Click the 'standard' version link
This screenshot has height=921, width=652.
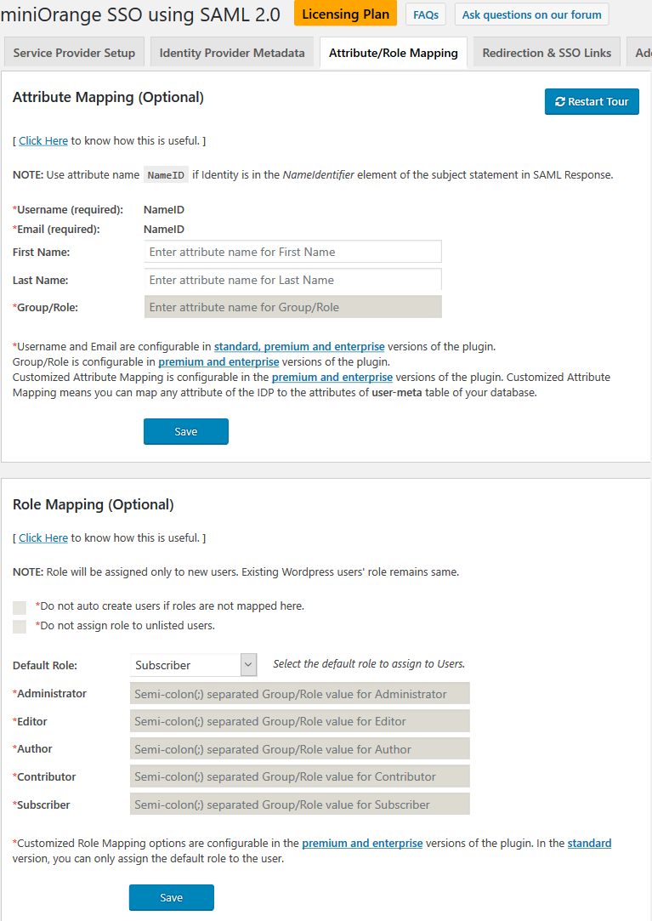(x=589, y=843)
